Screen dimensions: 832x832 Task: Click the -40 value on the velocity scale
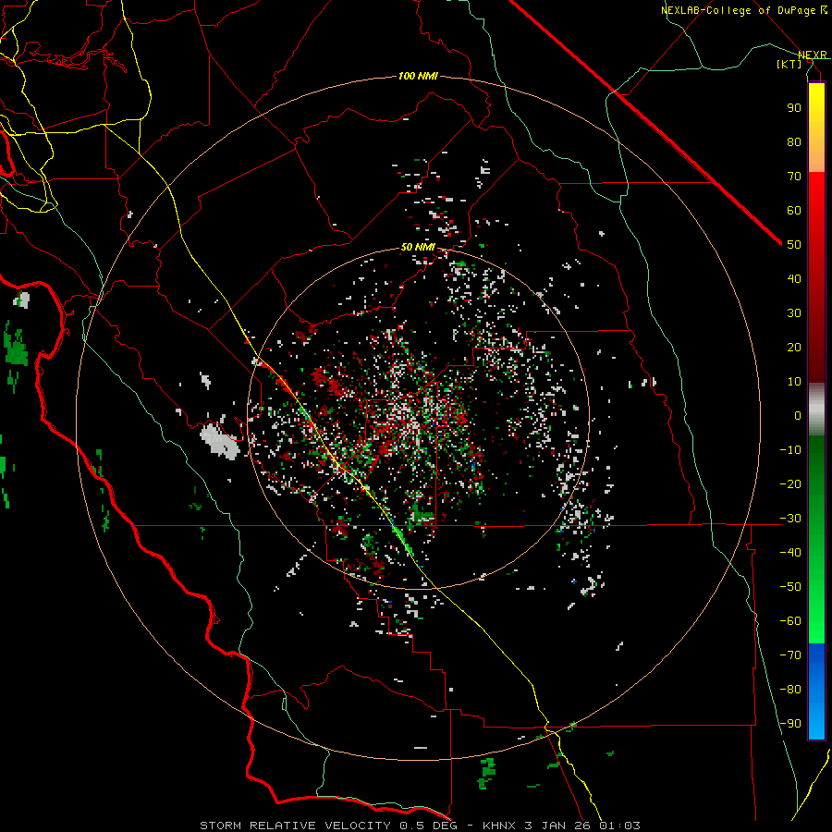click(790, 553)
